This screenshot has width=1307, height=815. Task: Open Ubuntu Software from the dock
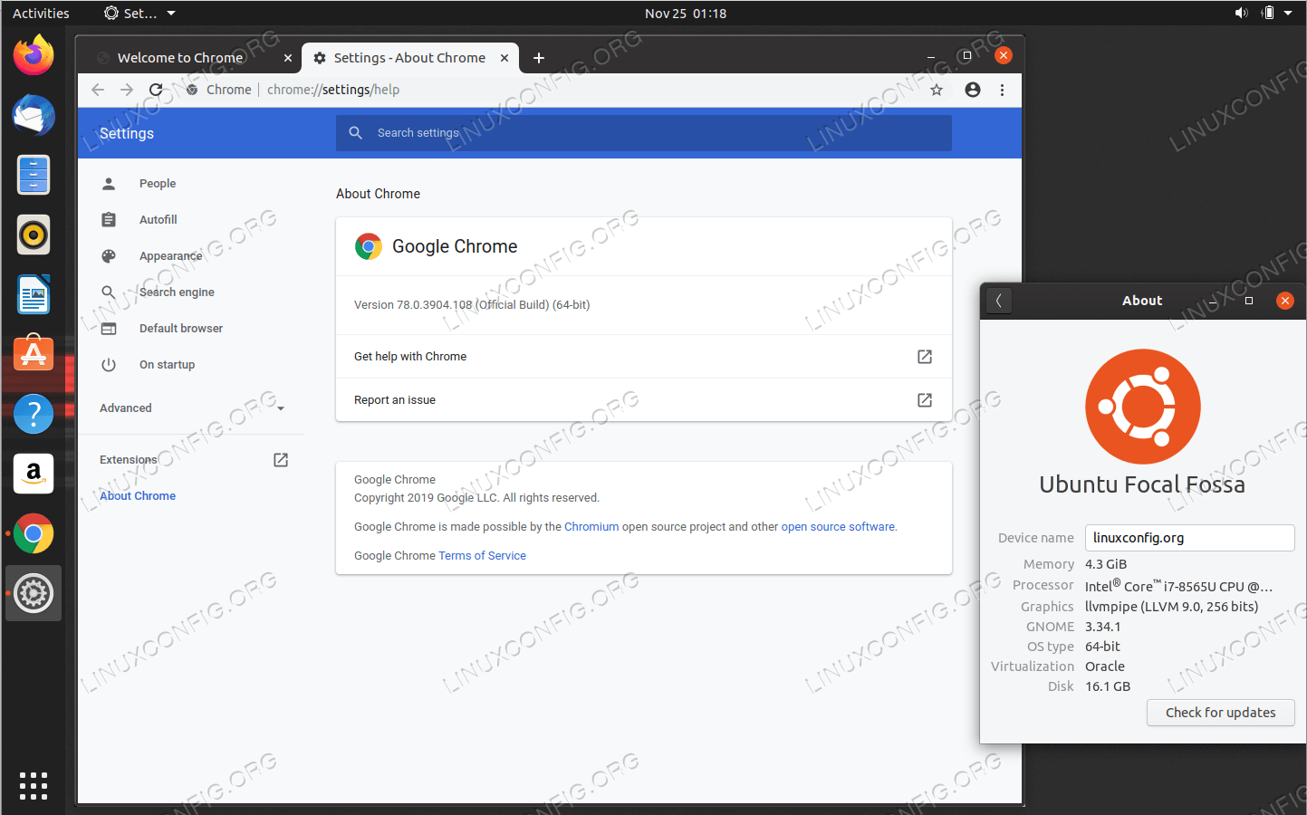[34, 354]
